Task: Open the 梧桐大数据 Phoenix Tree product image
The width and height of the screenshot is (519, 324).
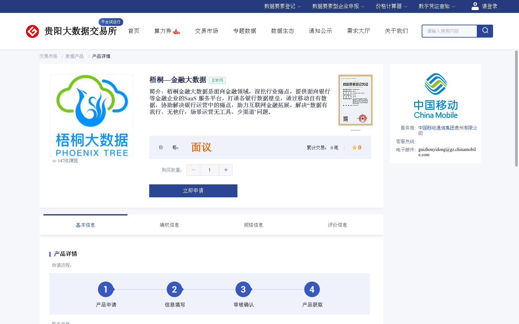Action: [x=91, y=116]
